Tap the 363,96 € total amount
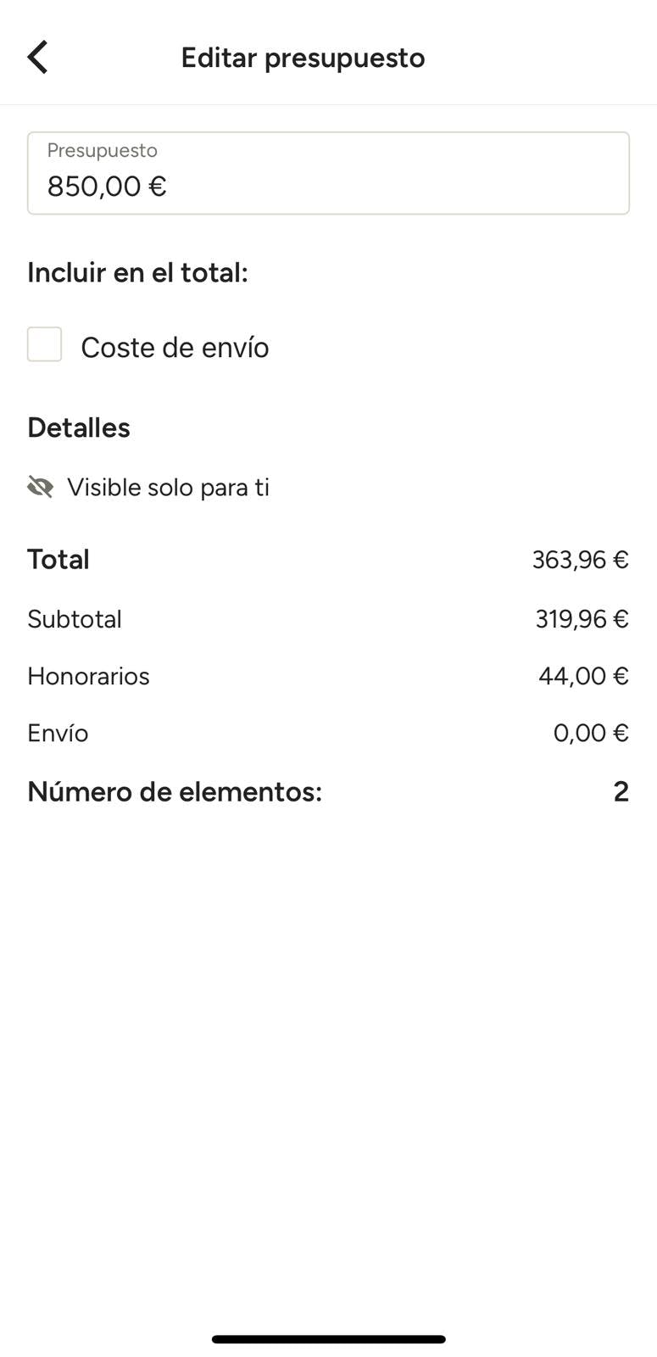Viewport: 657px width, 1357px height. 580,560
